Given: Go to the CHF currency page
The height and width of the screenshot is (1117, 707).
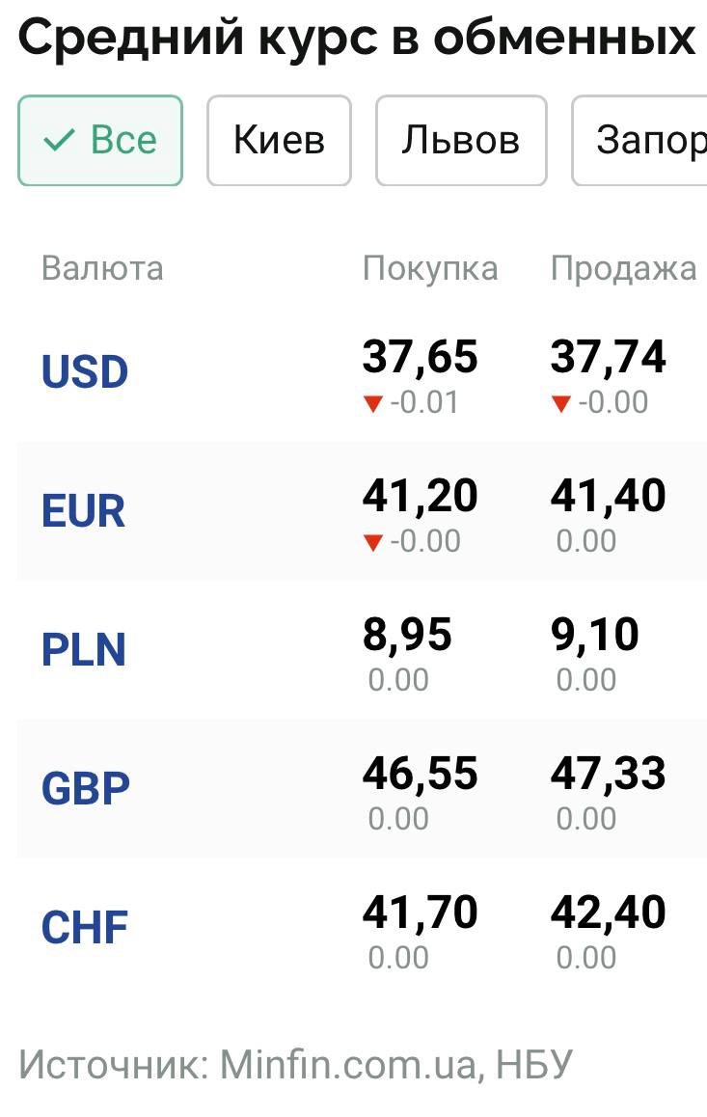Looking at the screenshot, I should (x=85, y=927).
